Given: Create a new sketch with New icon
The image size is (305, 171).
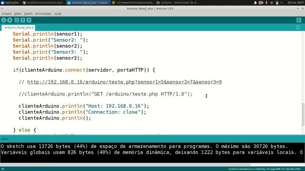Looking at the screenshot, I should [17, 20].
